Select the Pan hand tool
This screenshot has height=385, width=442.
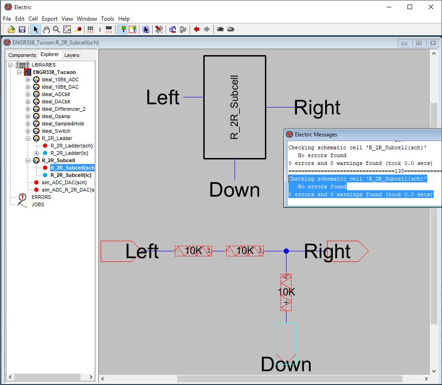click(x=46, y=29)
